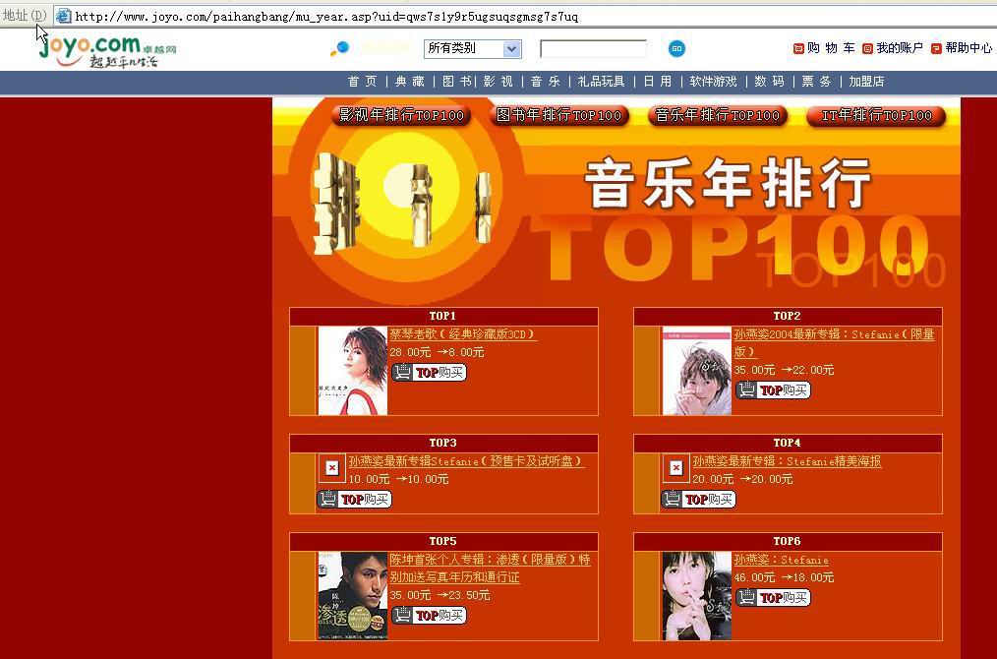Open 票务 in navigation bar
997x659 pixels.
816,82
